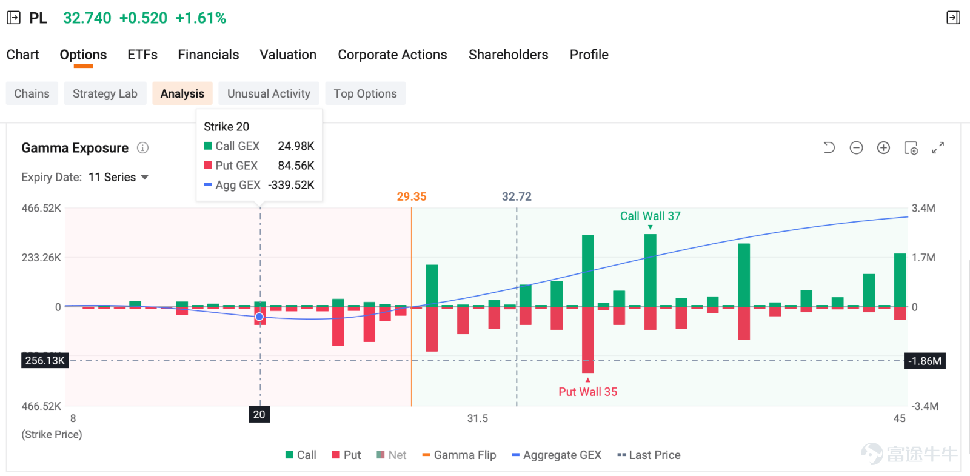Image resolution: width=970 pixels, height=476 pixels.
Task: Select the Put Wall 35 bar marker
Action: 587,391
